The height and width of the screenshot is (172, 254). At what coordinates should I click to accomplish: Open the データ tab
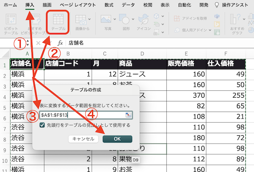(x=128, y=5)
